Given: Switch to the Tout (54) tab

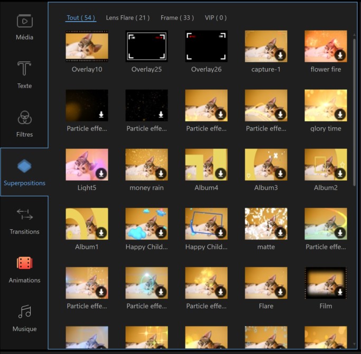Looking at the screenshot, I should [81, 18].
